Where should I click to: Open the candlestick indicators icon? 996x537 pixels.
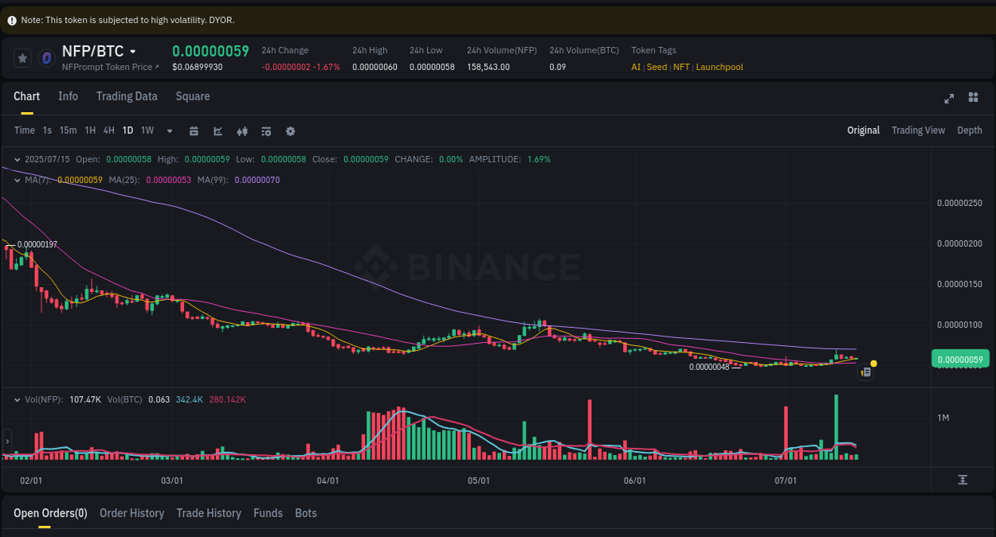tap(241, 130)
